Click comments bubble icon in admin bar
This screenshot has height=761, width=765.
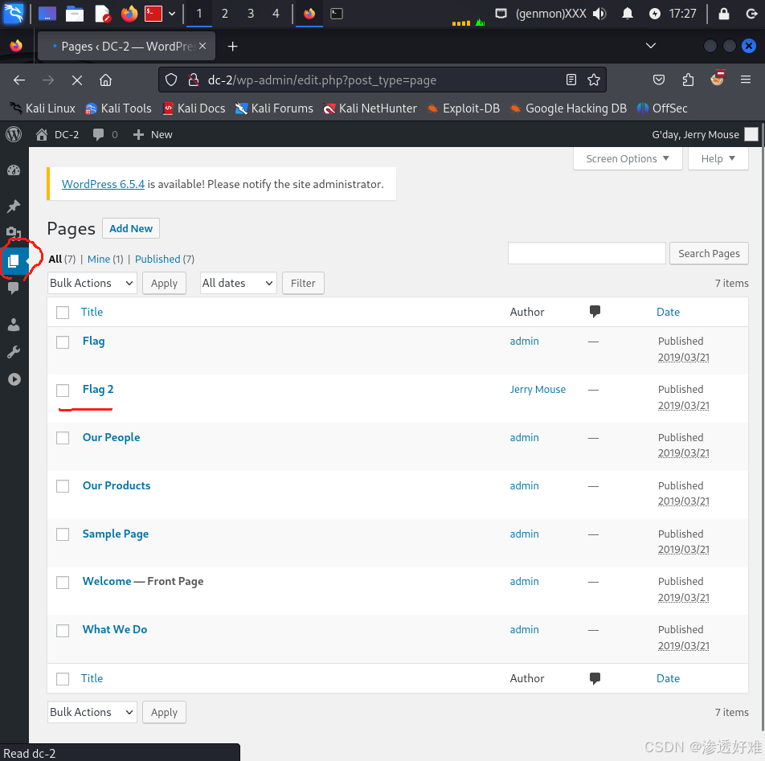(x=98, y=134)
